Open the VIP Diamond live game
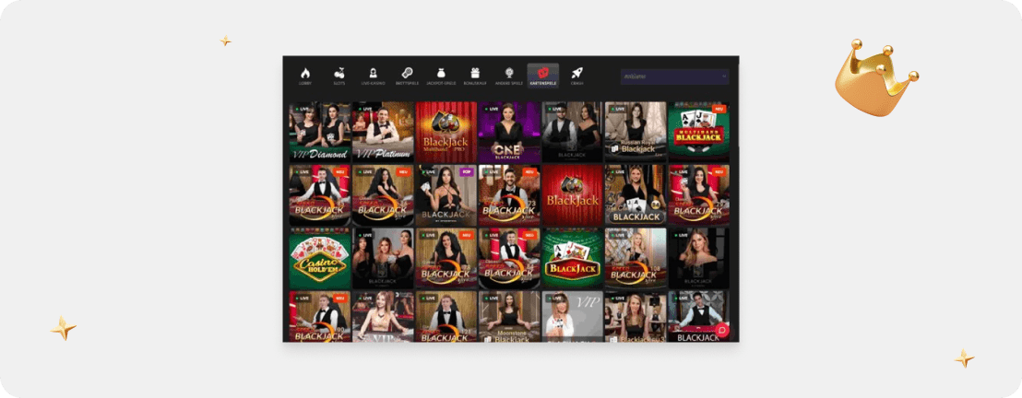 pos(319,132)
